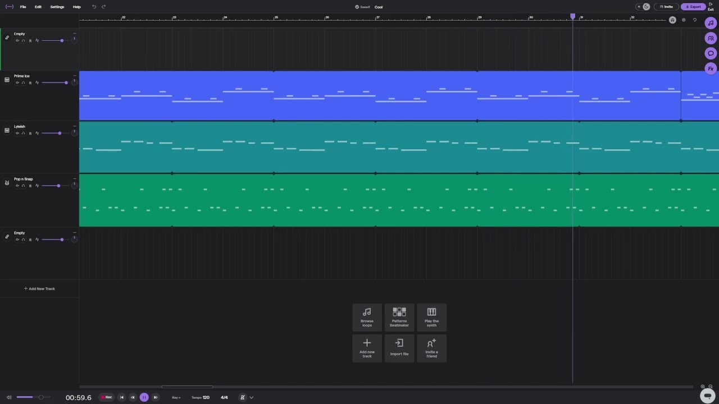
Task: Pause the playback
Action: tap(144, 397)
